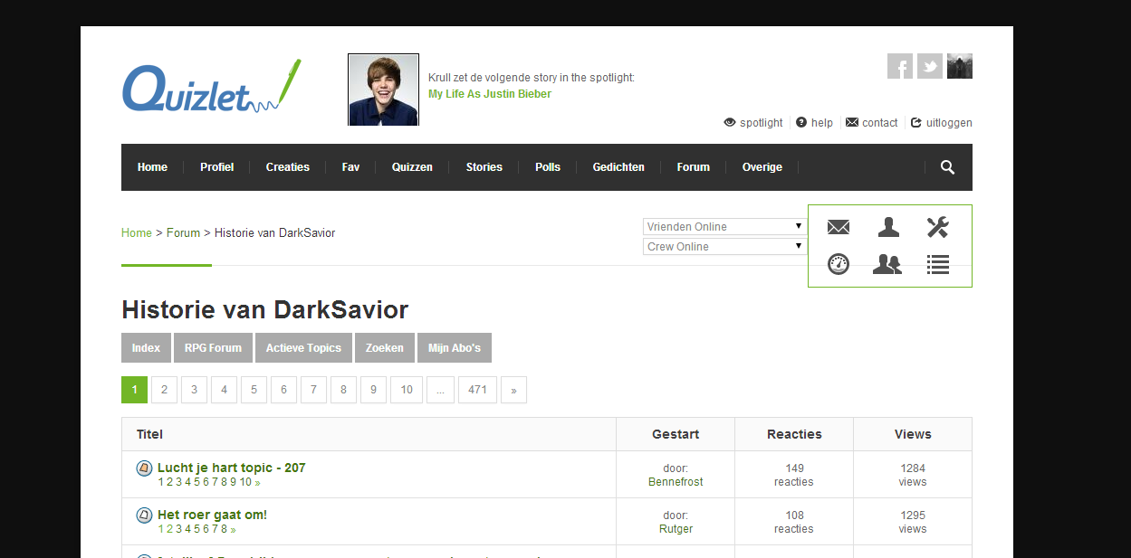Go to forum page 9
This screenshot has height=558, width=1131.
(x=373, y=390)
